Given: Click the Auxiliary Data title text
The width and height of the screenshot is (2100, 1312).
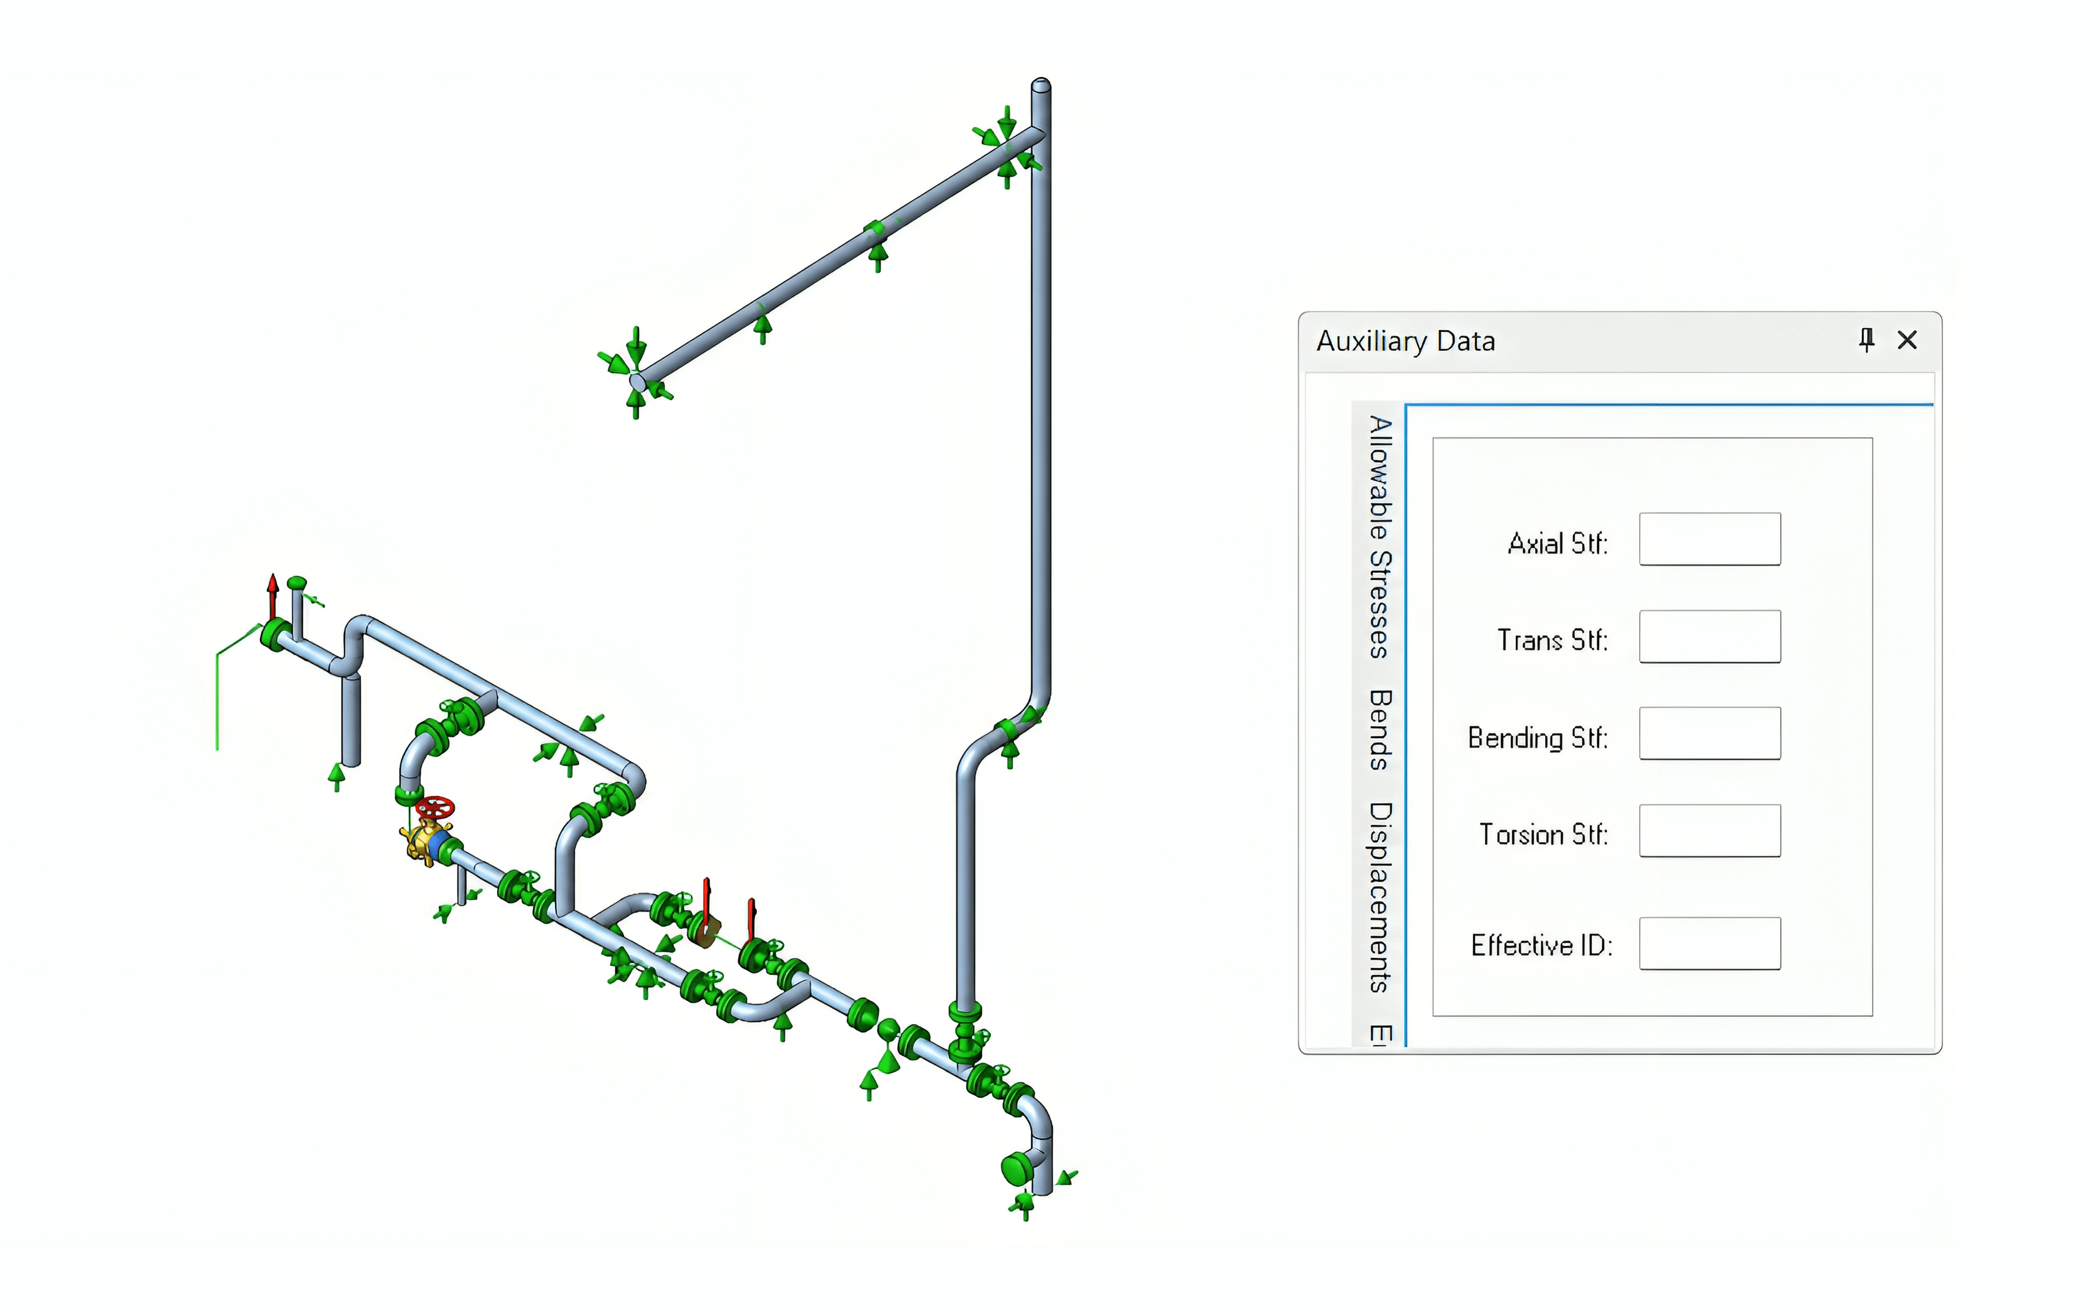Looking at the screenshot, I should click(x=1406, y=341).
